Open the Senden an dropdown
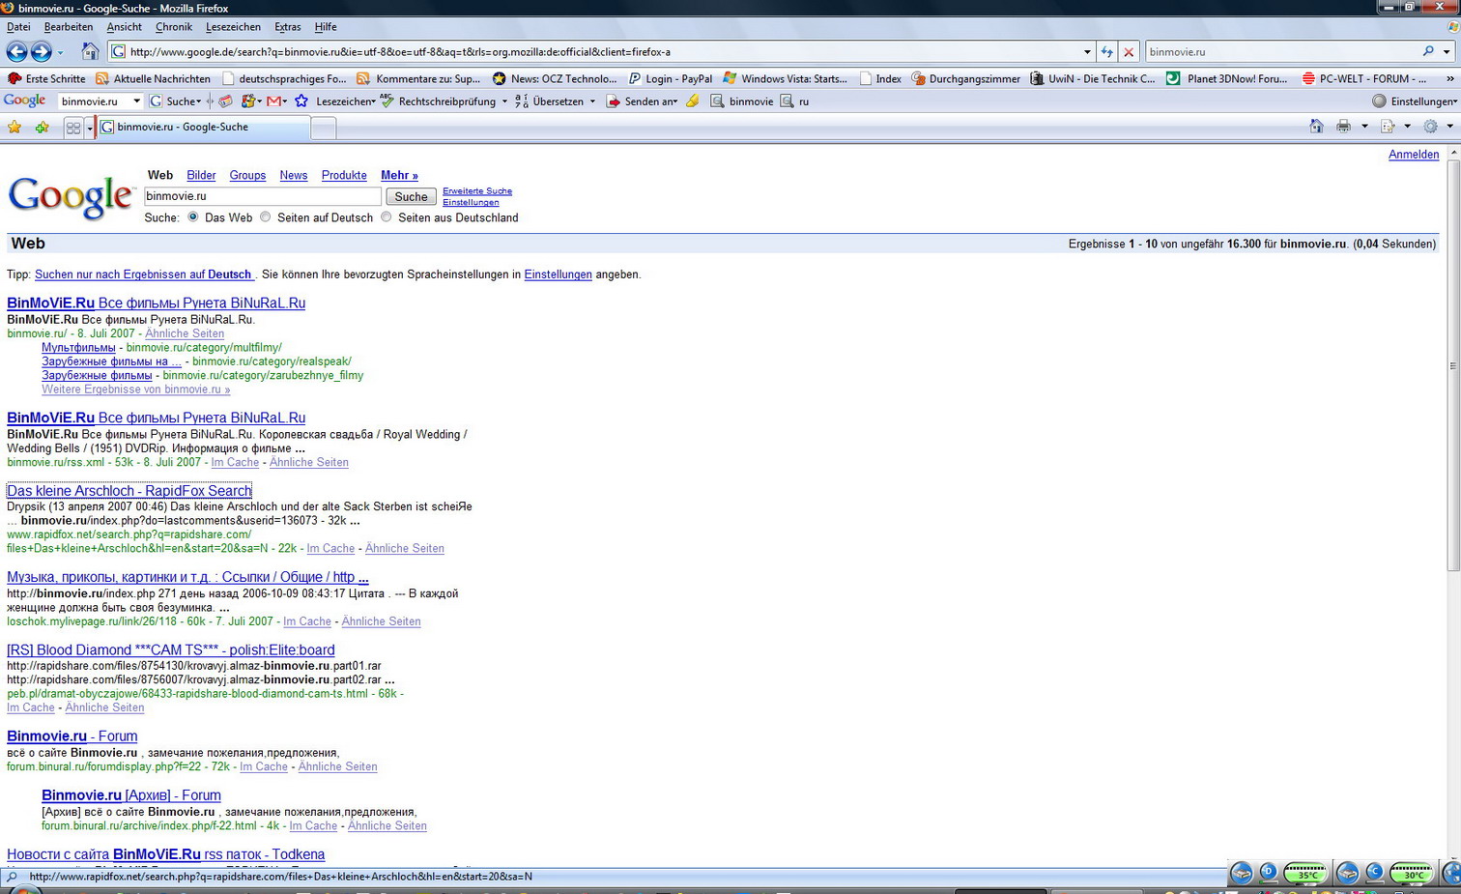 tap(642, 101)
